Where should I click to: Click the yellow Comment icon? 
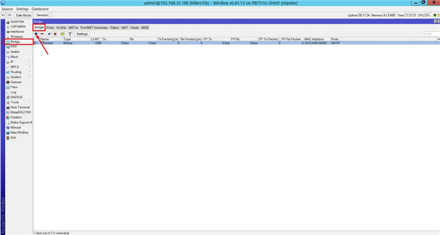click(63, 34)
